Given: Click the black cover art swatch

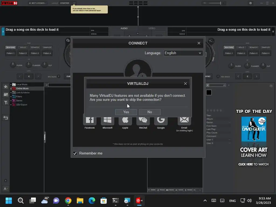Looking at the screenshot, I should (209, 92).
